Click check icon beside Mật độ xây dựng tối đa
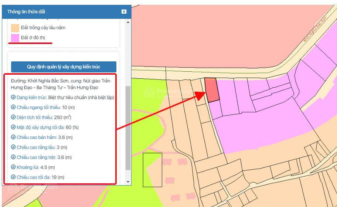The image size is (337, 207). [x=13, y=127]
